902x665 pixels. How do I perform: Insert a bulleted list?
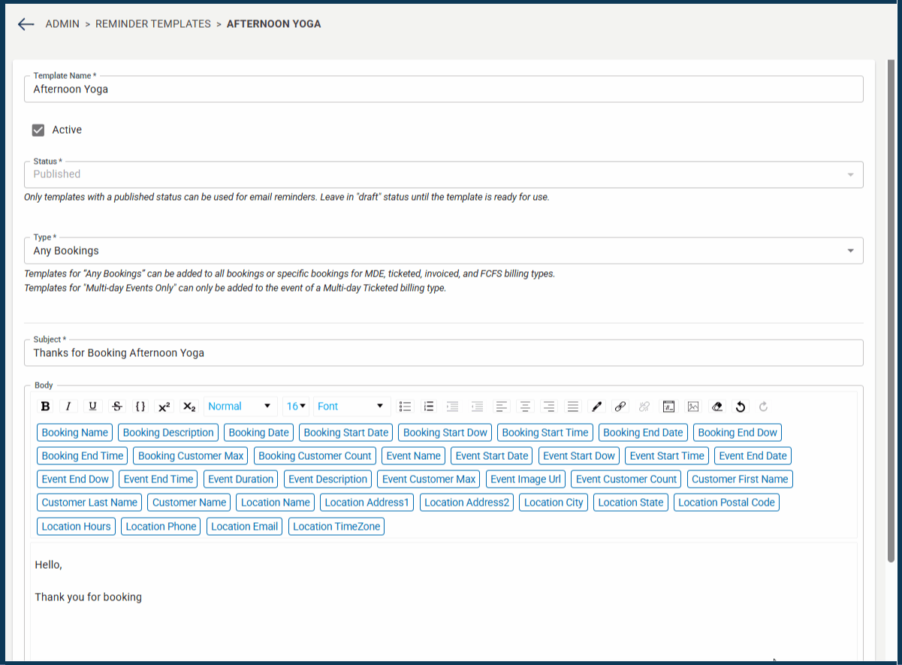pos(405,406)
